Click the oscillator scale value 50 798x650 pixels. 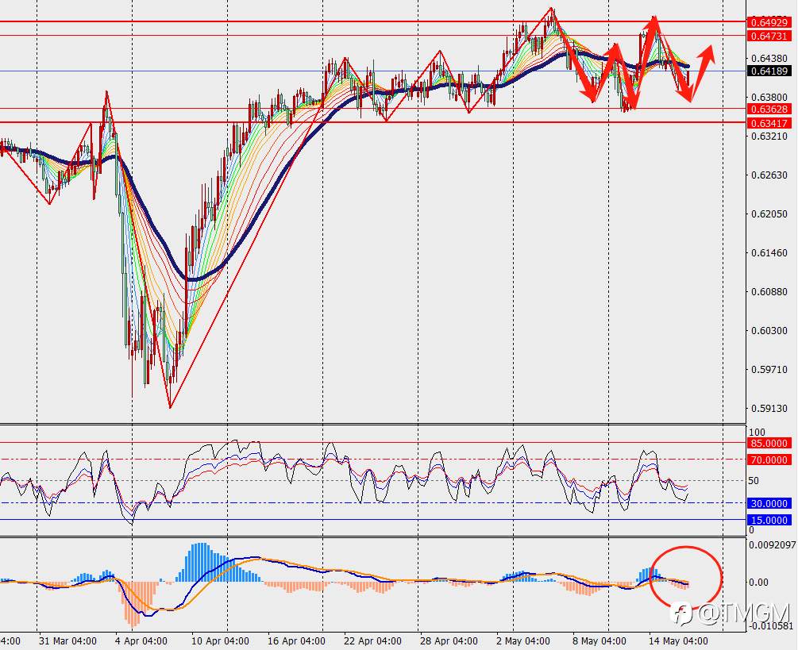tap(754, 481)
